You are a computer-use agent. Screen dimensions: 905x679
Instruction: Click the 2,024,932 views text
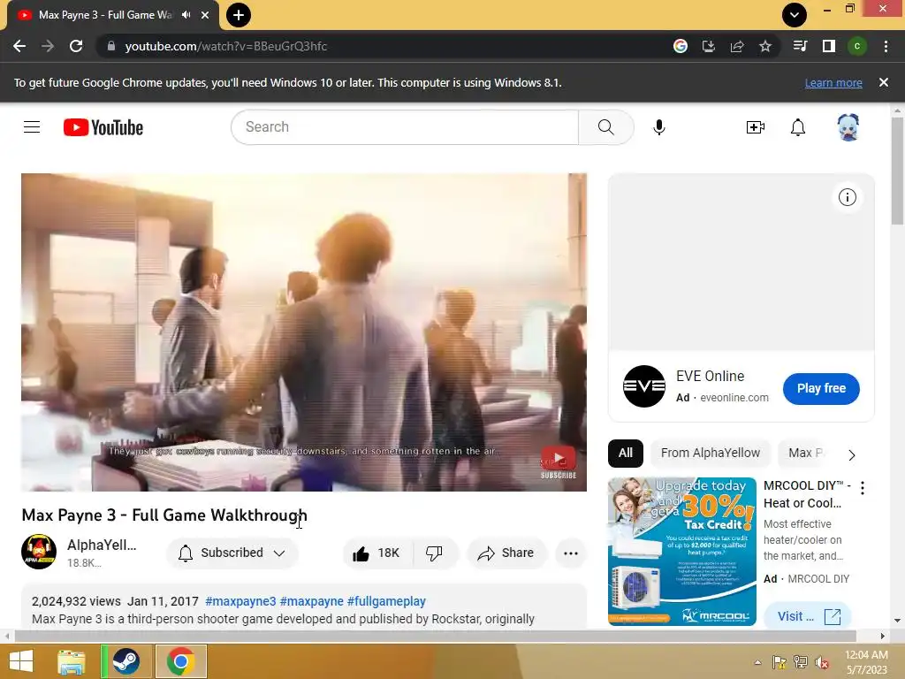coord(76,601)
